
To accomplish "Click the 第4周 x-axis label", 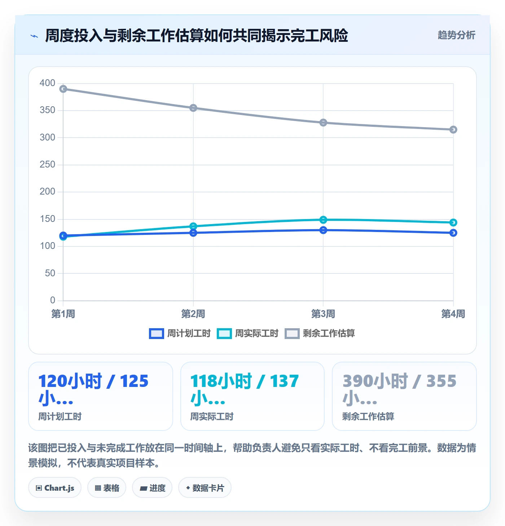I will 453,314.
